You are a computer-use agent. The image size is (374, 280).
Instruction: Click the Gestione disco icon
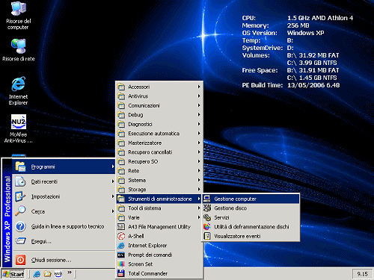click(207, 208)
